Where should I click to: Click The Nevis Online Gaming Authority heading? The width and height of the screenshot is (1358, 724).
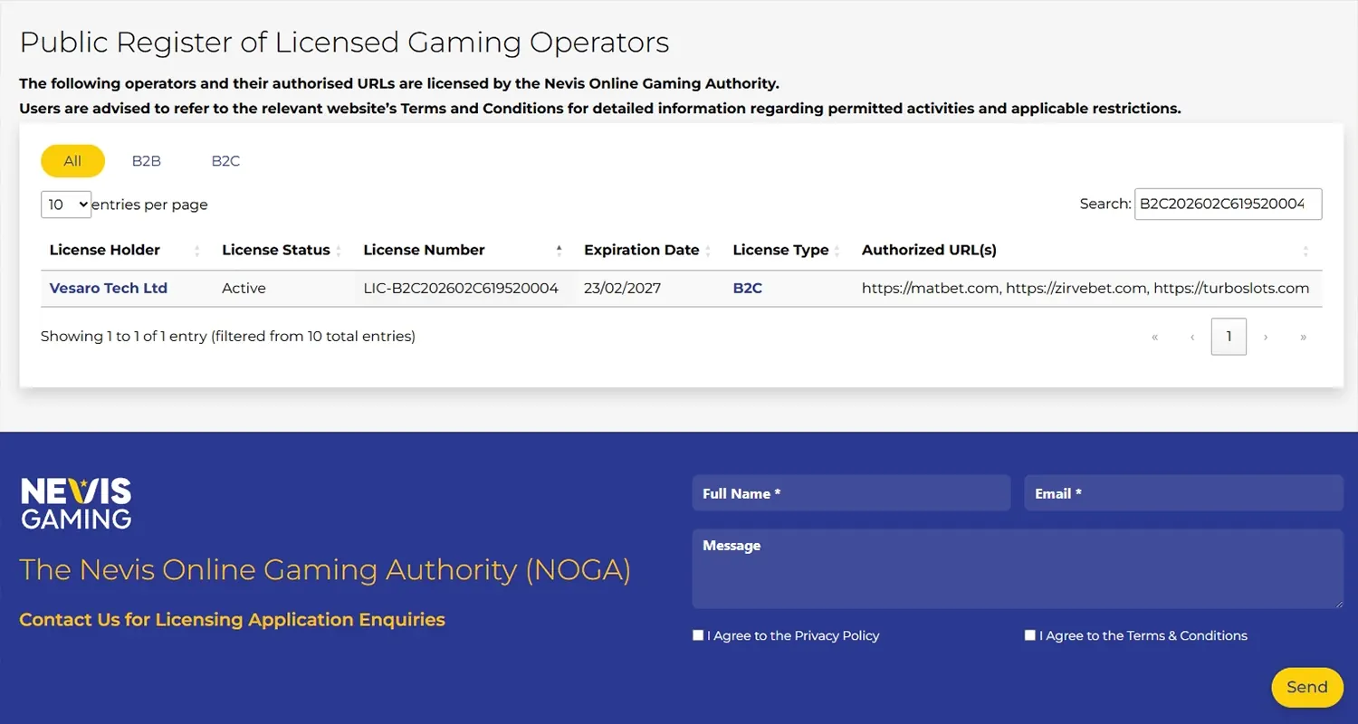[325, 570]
